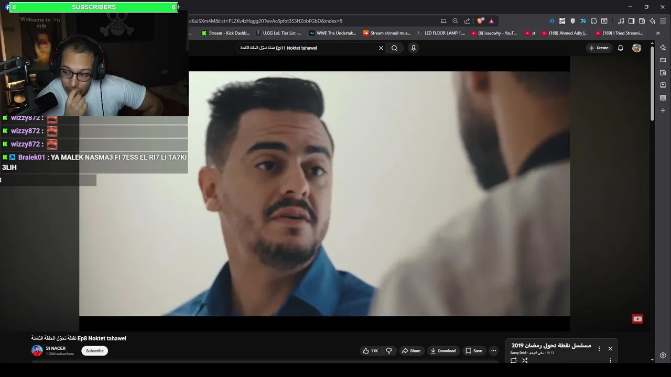671x377 pixels.
Task: Toggle playlist shuffle
Action: pos(524,360)
